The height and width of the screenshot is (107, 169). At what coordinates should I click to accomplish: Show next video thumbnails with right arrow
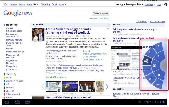(x=107, y=86)
